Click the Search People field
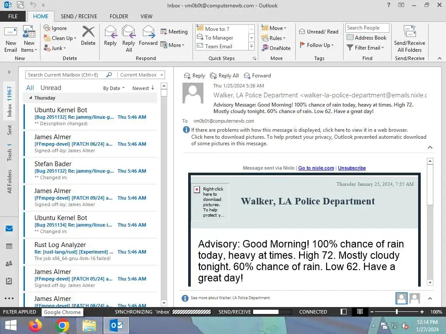Viewport: 446px width, 334px height. click(367, 28)
